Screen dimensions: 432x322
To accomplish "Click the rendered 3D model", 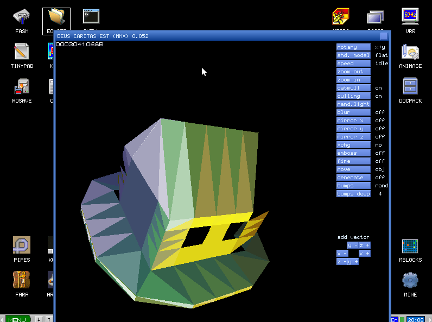I will click(x=175, y=213).
